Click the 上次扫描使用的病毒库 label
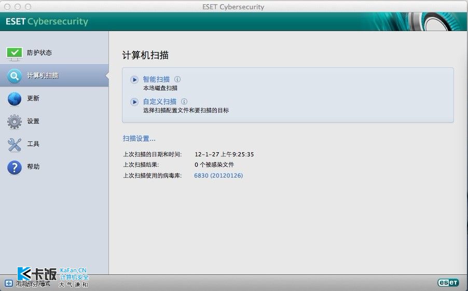 [x=153, y=176]
